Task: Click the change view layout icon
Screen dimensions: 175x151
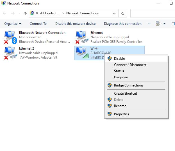Action: [158, 24]
